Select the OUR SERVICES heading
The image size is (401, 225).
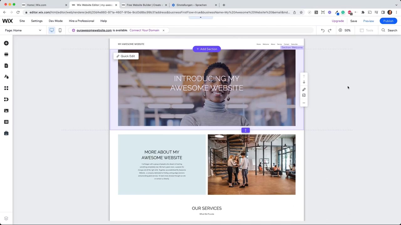pyautogui.click(x=207, y=208)
